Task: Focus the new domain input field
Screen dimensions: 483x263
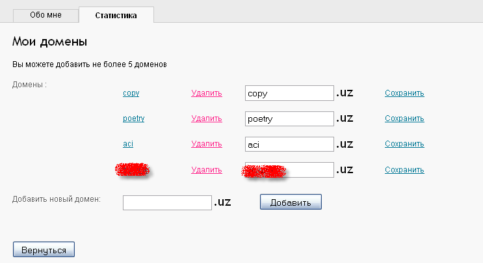Action: 167,202
